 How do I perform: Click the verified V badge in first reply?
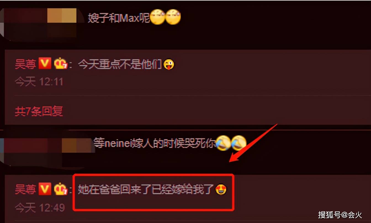[x=45, y=64]
